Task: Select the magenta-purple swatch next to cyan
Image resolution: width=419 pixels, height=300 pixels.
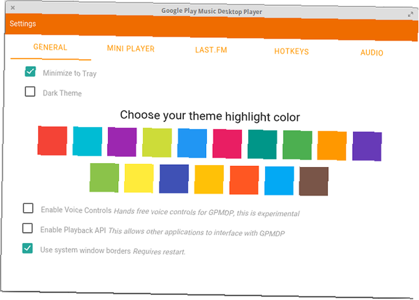Action: [122, 142]
